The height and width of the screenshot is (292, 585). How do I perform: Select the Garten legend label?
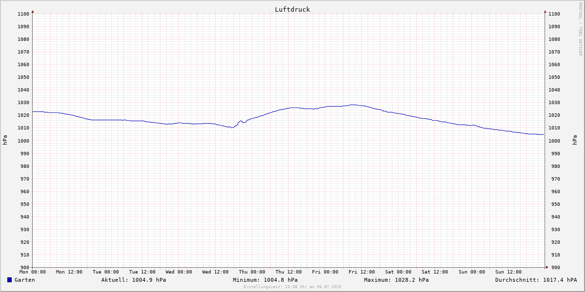coord(24,280)
